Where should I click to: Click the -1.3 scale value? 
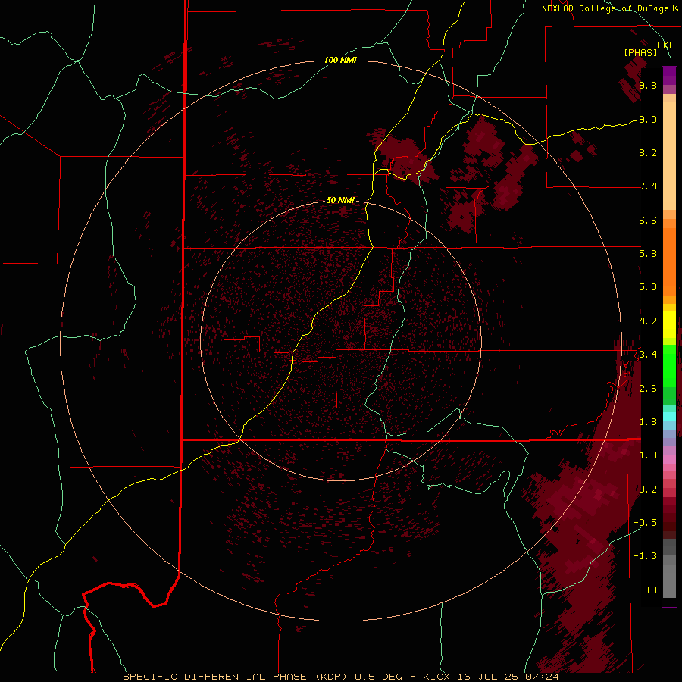pos(645,556)
